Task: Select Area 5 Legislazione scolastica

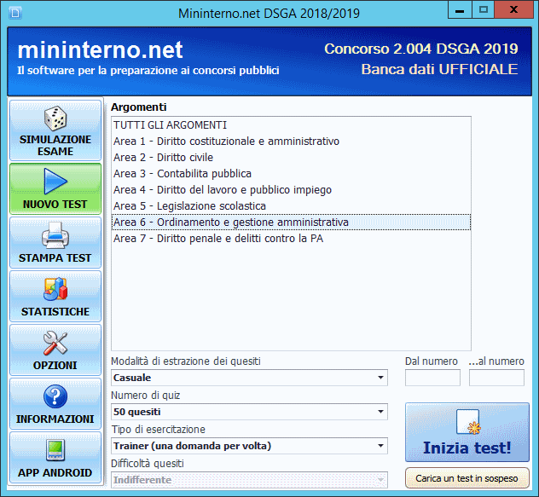Action: pyautogui.click(x=189, y=206)
